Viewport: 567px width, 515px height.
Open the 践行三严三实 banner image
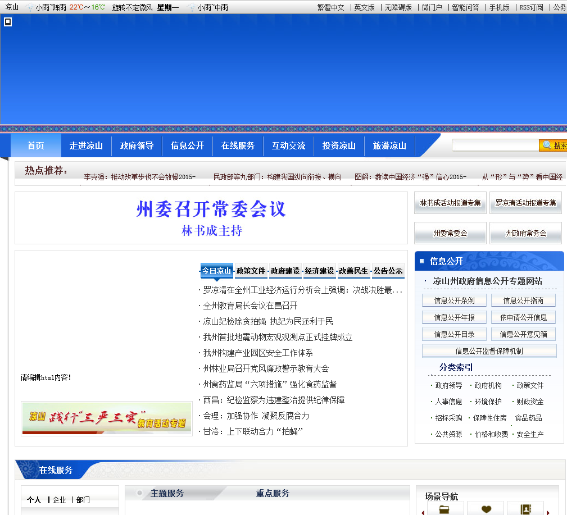(107, 418)
